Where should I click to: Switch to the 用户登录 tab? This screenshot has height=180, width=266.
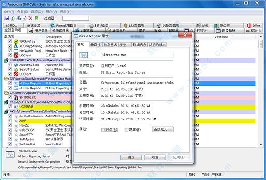(39, 31)
